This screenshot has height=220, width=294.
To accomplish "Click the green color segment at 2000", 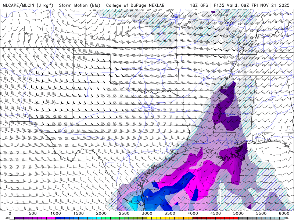I will [104, 218].
